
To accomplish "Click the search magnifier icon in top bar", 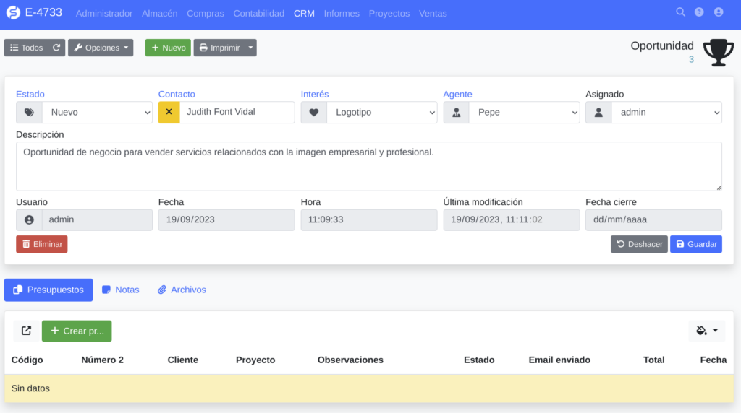I will (680, 12).
